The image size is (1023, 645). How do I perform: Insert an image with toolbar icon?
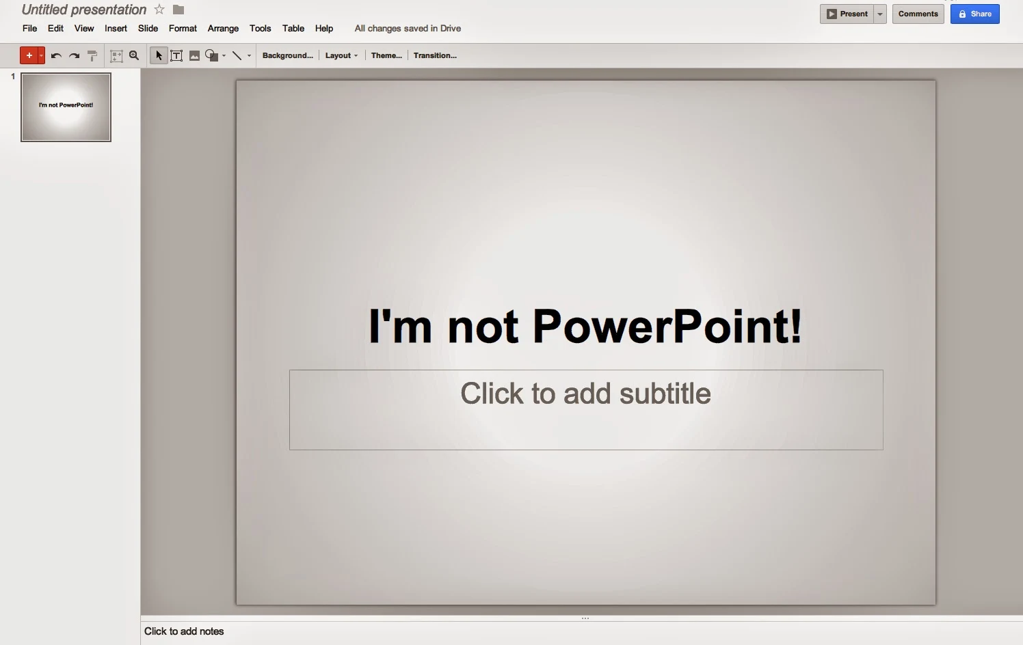coord(194,56)
